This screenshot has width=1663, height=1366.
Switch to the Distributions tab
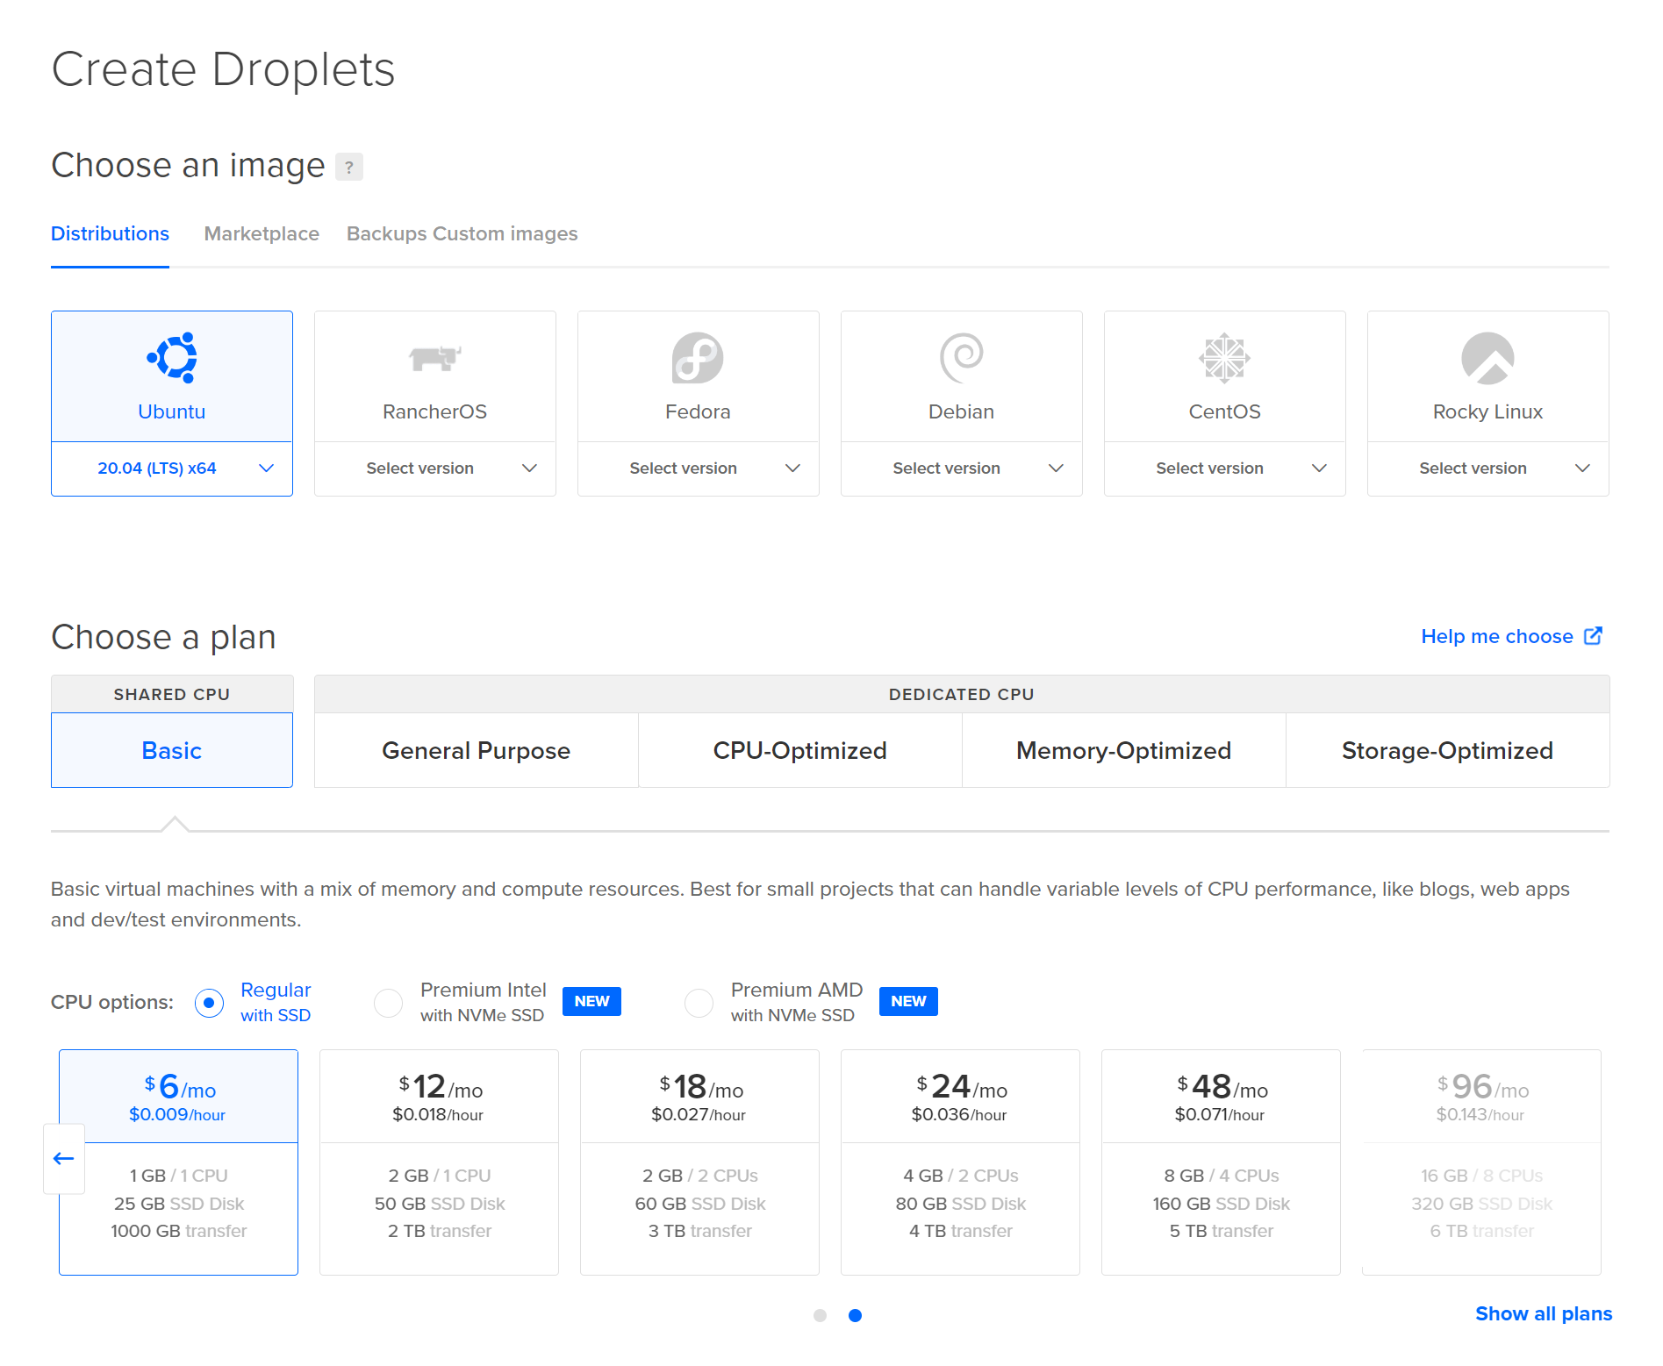pyautogui.click(x=110, y=234)
